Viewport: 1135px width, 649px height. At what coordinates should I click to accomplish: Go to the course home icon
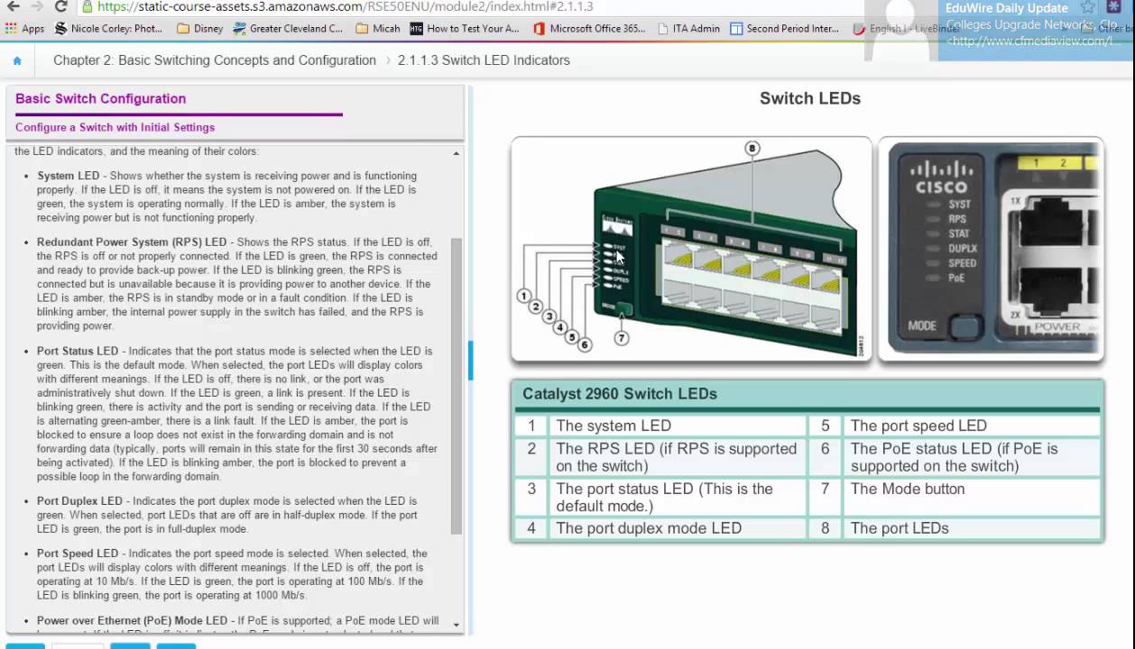point(17,61)
